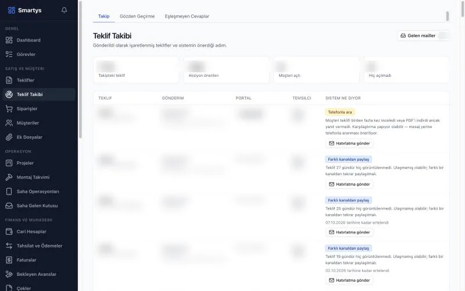The image size is (465, 291).
Task: Click the Cari Hesaplar wallet icon
Action: [x=9, y=232]
